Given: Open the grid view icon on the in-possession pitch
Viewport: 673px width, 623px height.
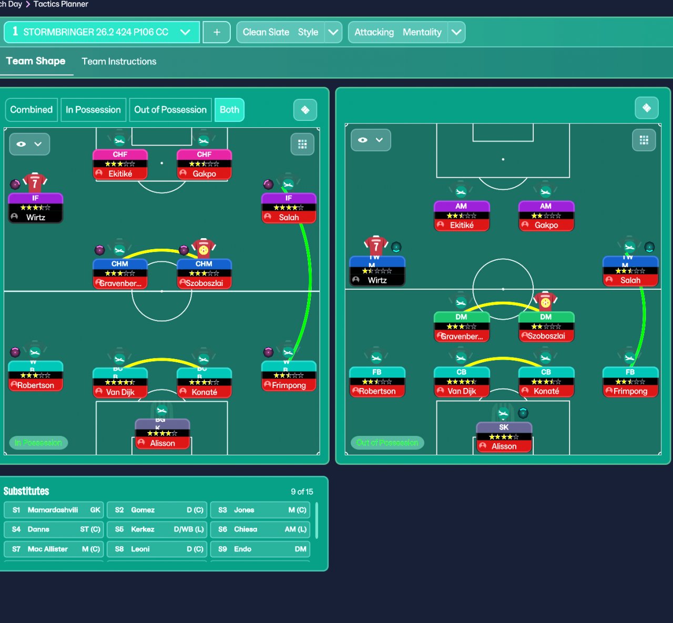Looking at the screenshot, I should (x=302, y=144).
